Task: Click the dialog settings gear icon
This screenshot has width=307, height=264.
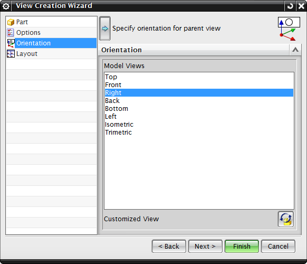Action: [x=6, y=6]
